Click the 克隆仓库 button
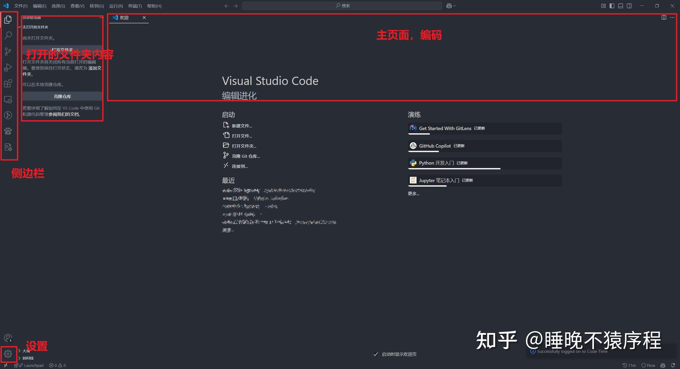Viewport: 680px width, 369px height. (62, 96)
